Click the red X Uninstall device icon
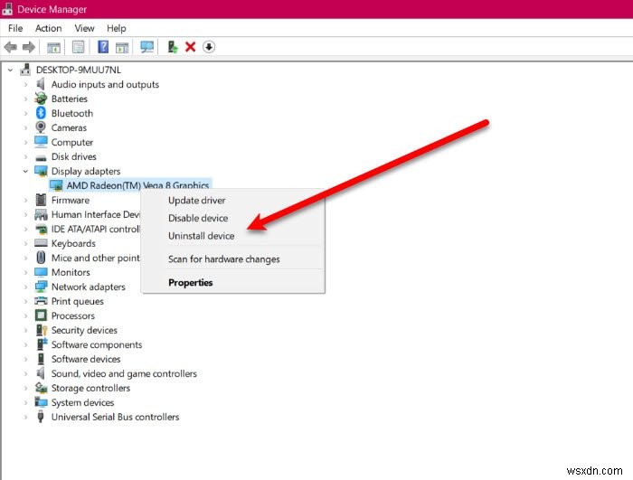Screen dimensions: 633x480 (190, 47)
